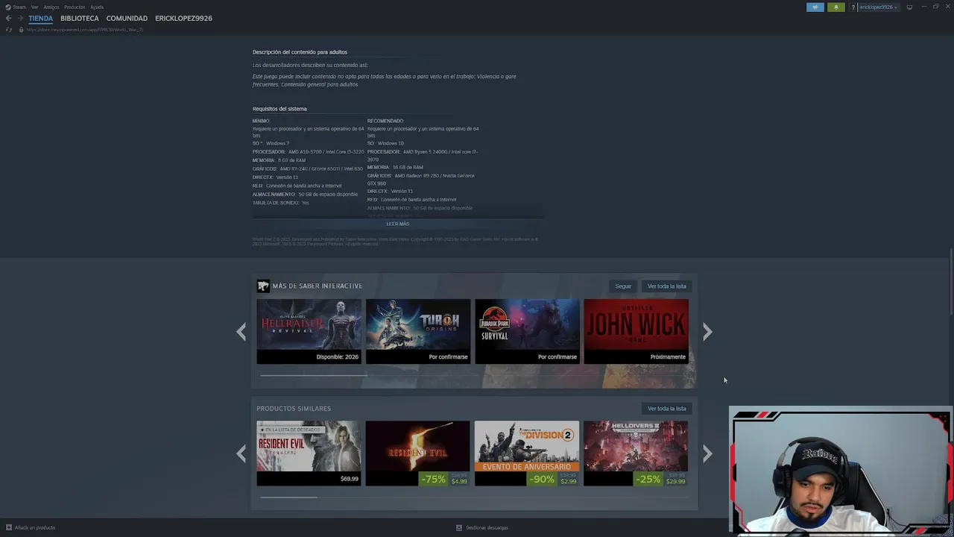Click Seguir to follow Saber Interactive
This screenshot has width=954, height=537.
pos(623,286)
